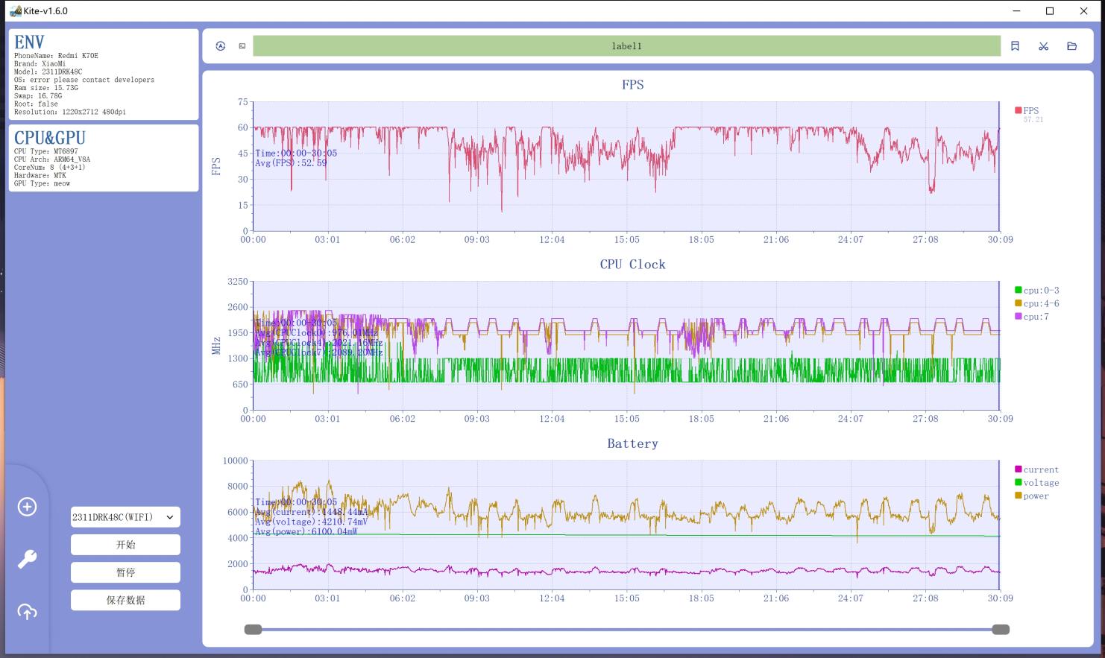Click the small screenshot icon beside label bar

click(x=242, y=46)
